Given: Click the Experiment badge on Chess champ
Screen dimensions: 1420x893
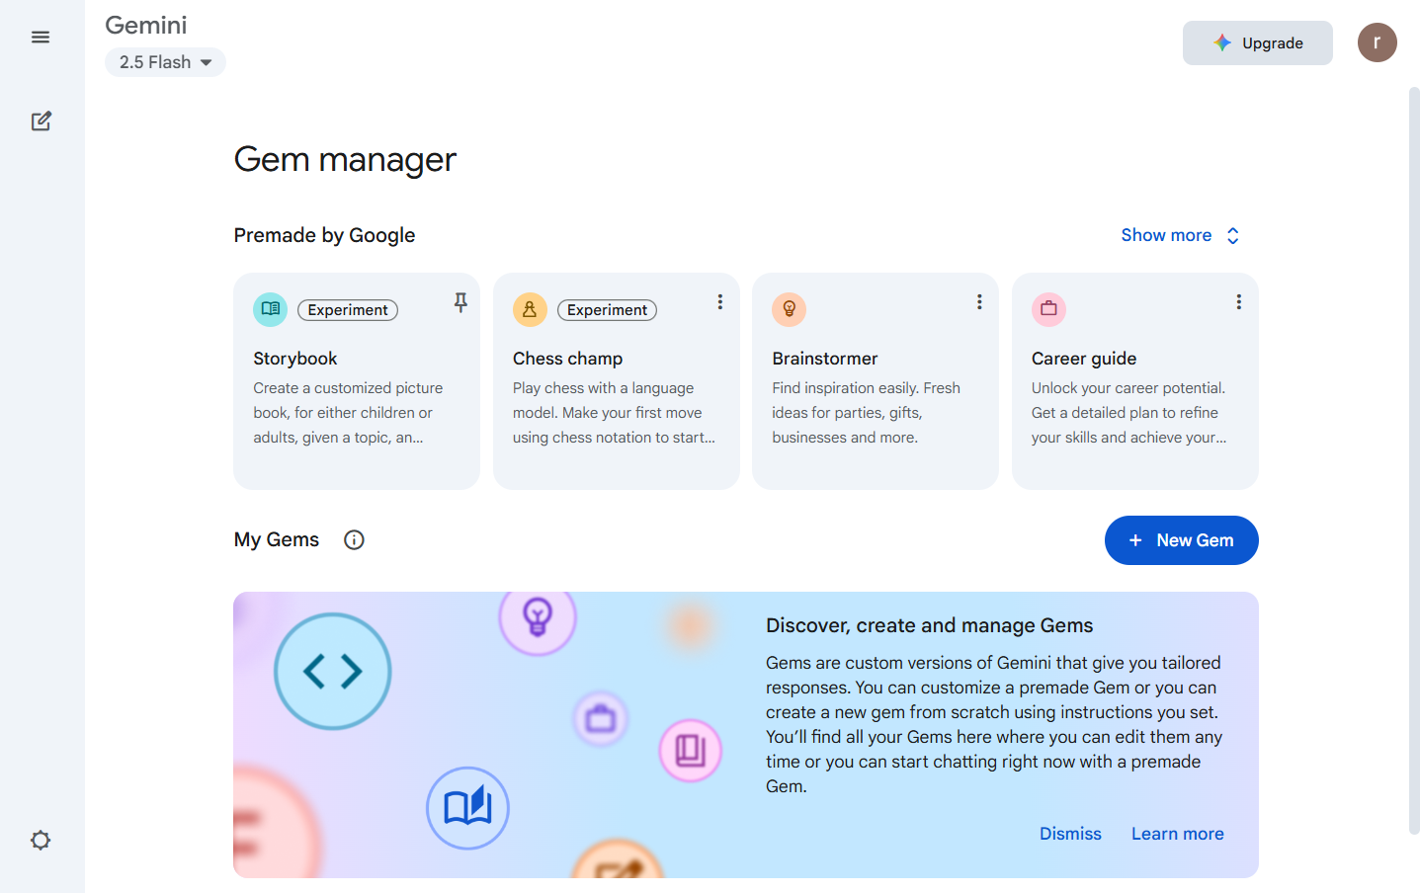Looking at the screenshot, I should point(607,310).
